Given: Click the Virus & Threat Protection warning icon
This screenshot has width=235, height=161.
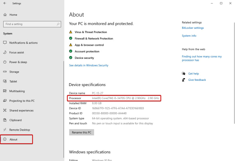Looking at the screenshot, I should tap(70, 32).
